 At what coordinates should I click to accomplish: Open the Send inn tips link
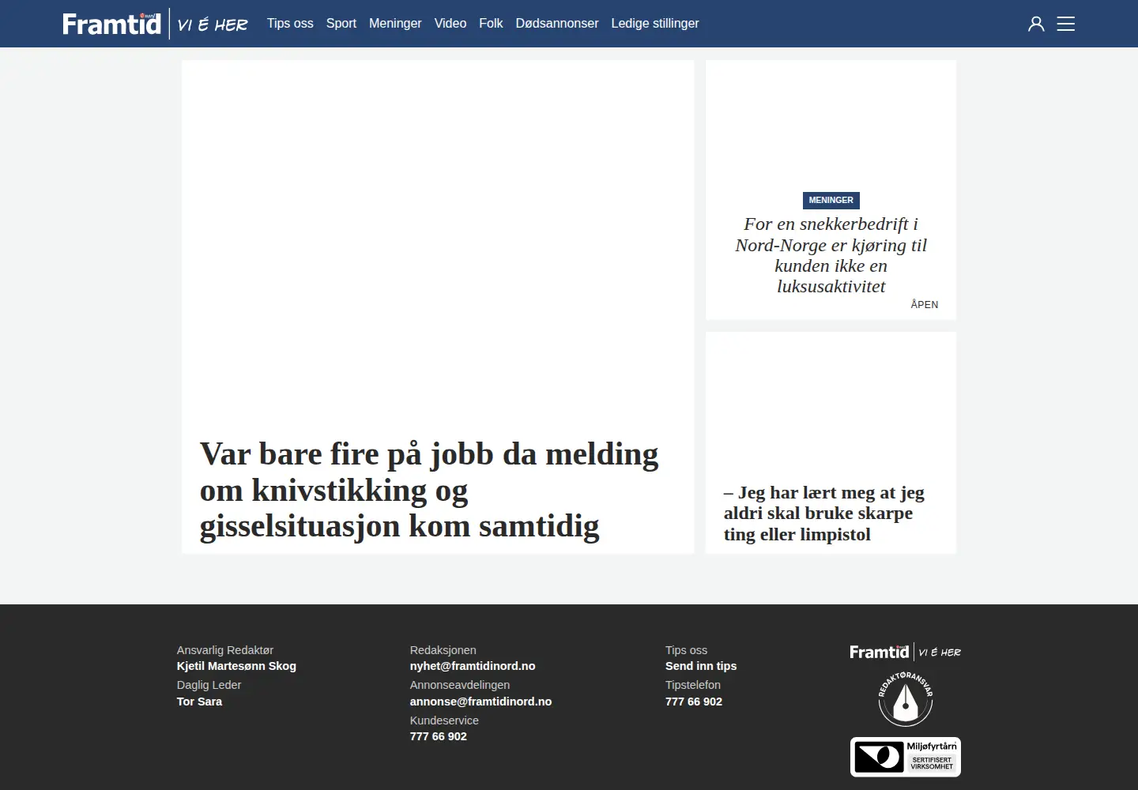tap(701, 666)
